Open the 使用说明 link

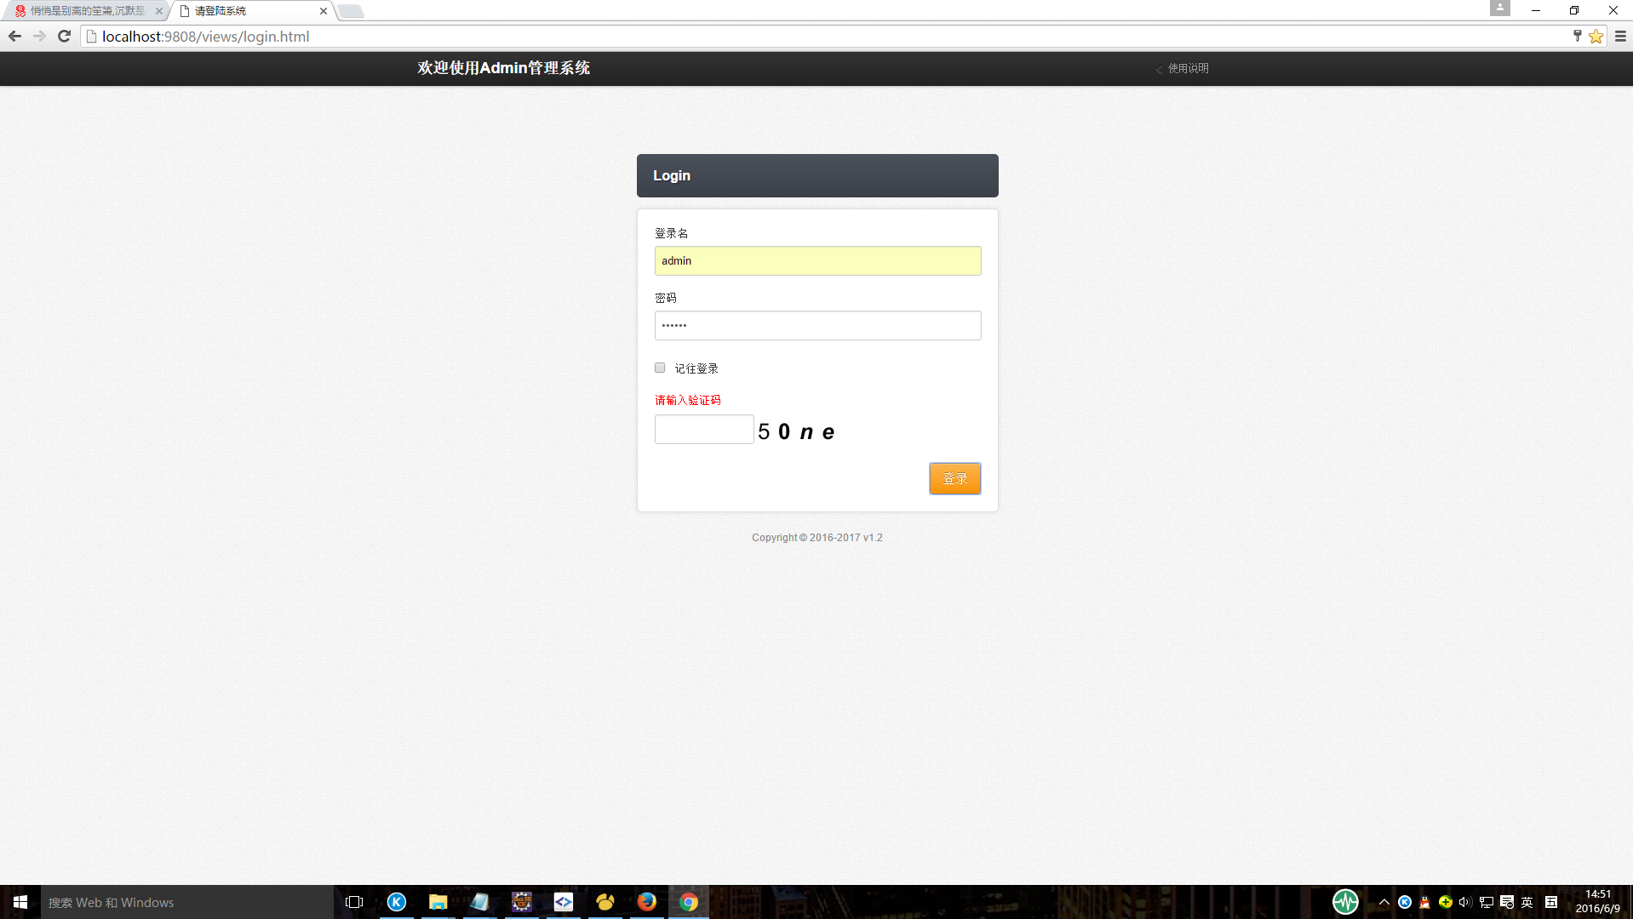pyautogui.click(x=1188, y=68)
